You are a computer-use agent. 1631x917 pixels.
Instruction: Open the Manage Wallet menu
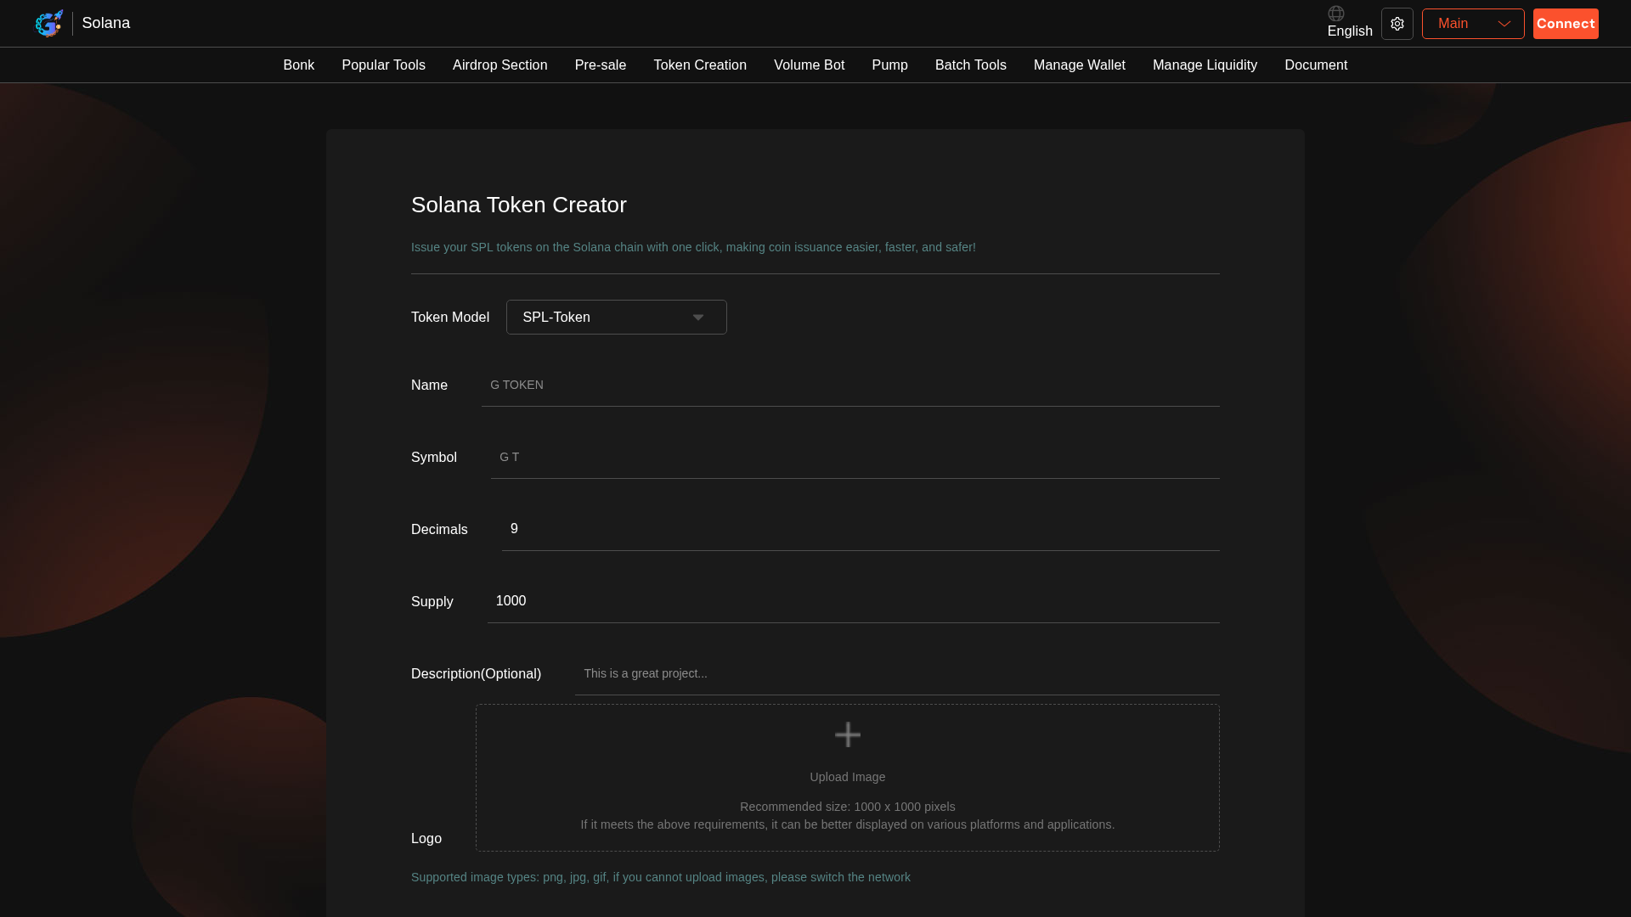point(1080,65)
